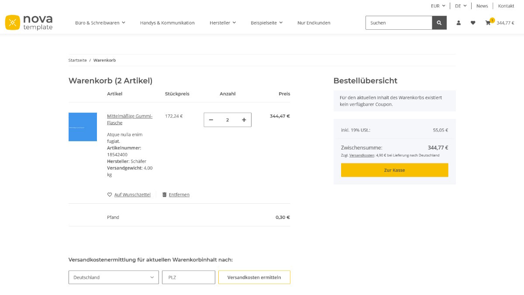Click the Zur Kasse button

(394, 170)
